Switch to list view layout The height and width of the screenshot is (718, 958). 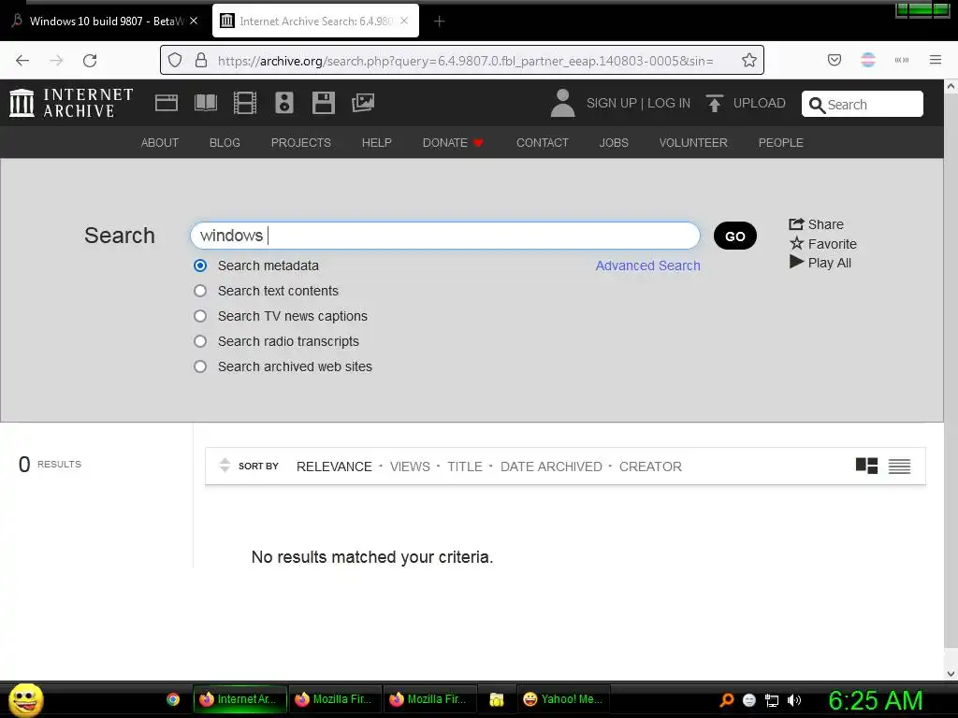[899, 466]
